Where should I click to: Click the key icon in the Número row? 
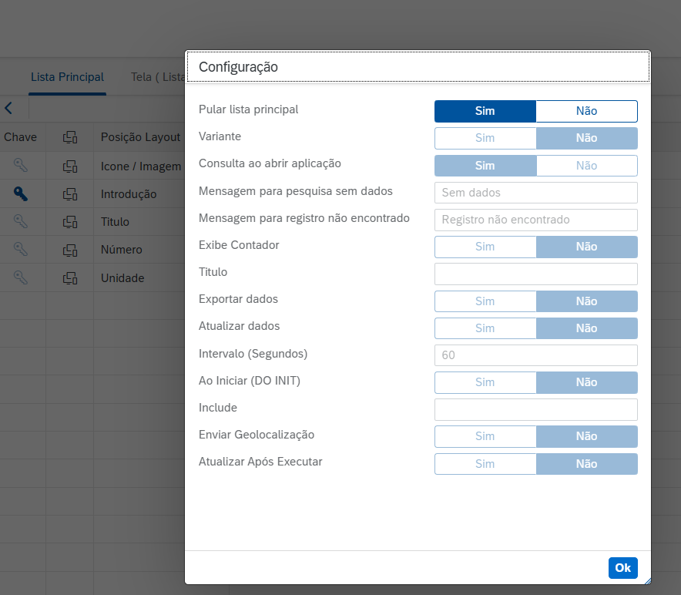[x=20, y=249]
